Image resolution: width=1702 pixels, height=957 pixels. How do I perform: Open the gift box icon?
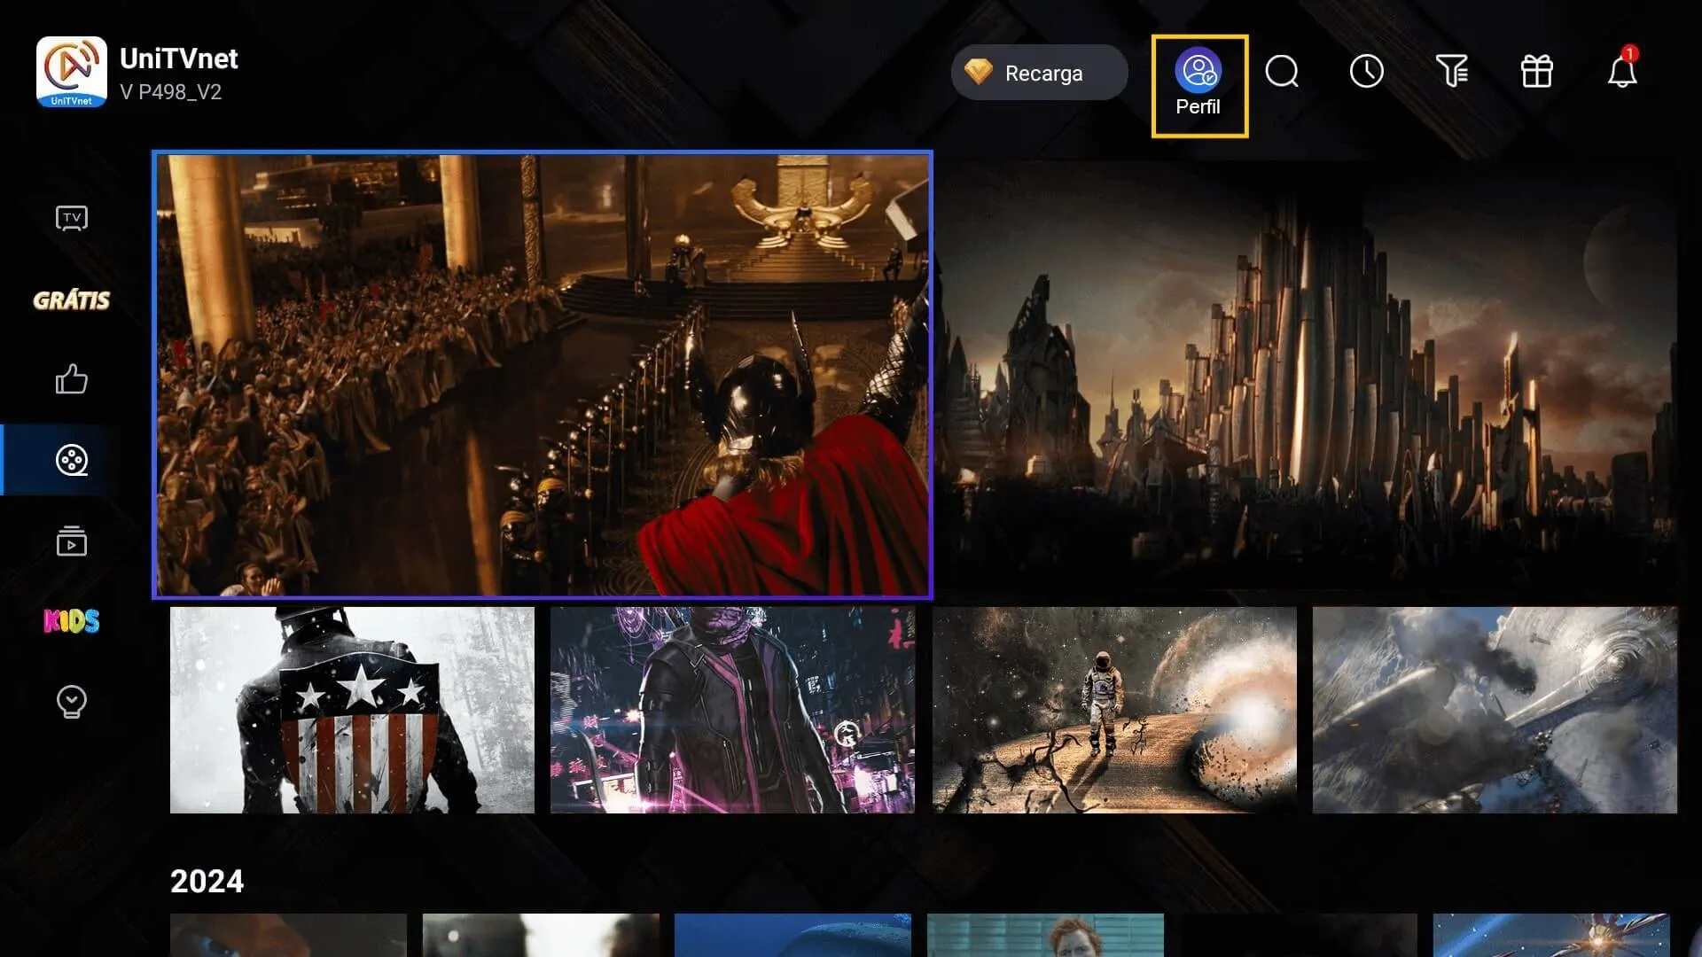tap(1536, 72)
